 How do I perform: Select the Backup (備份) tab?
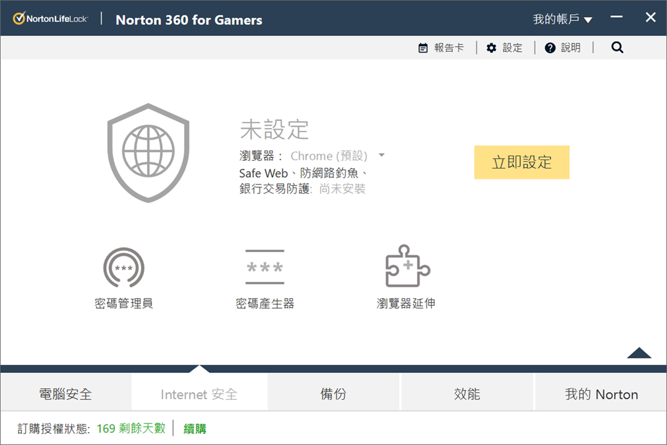tap(333, 394)
